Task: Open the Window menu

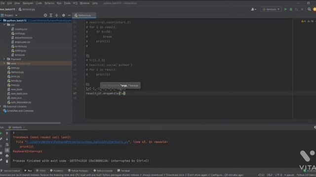Action: 84,3
